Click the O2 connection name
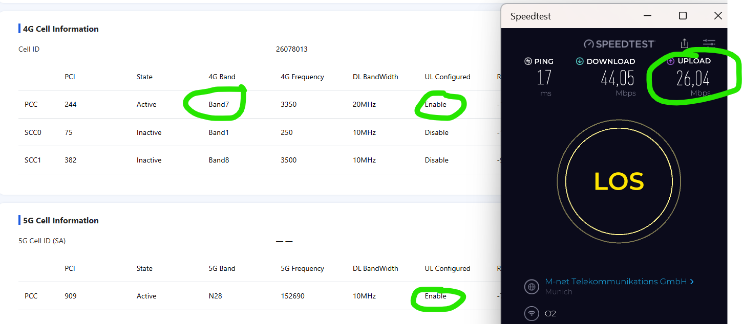Screen dimensions: 743x324 (x=550, y=313)
